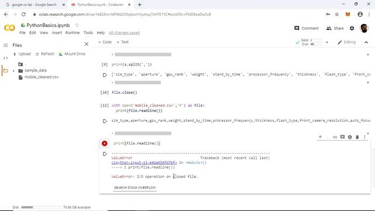Expand the sample_data folder
Viewport: 375px width, 211px height.
pos(13,71)
